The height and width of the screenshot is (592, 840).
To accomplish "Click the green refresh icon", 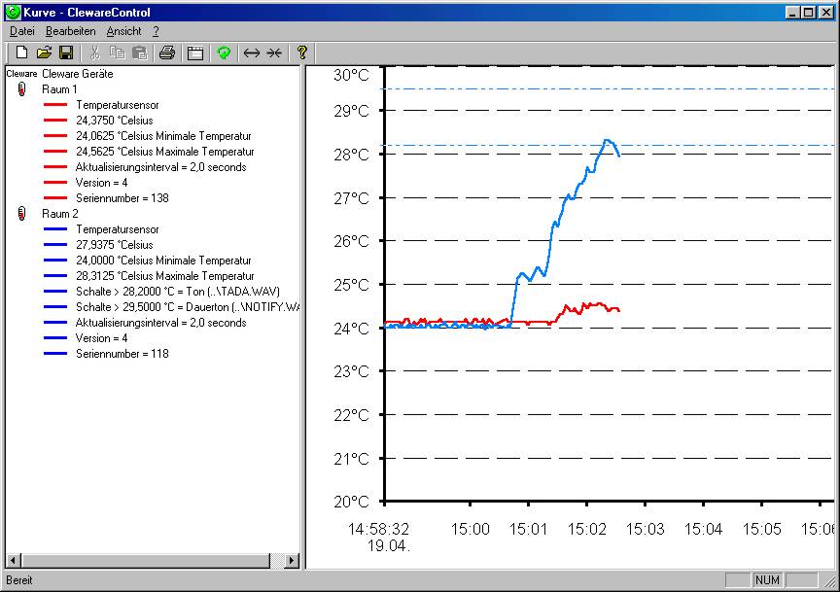I will coord(224,52).
